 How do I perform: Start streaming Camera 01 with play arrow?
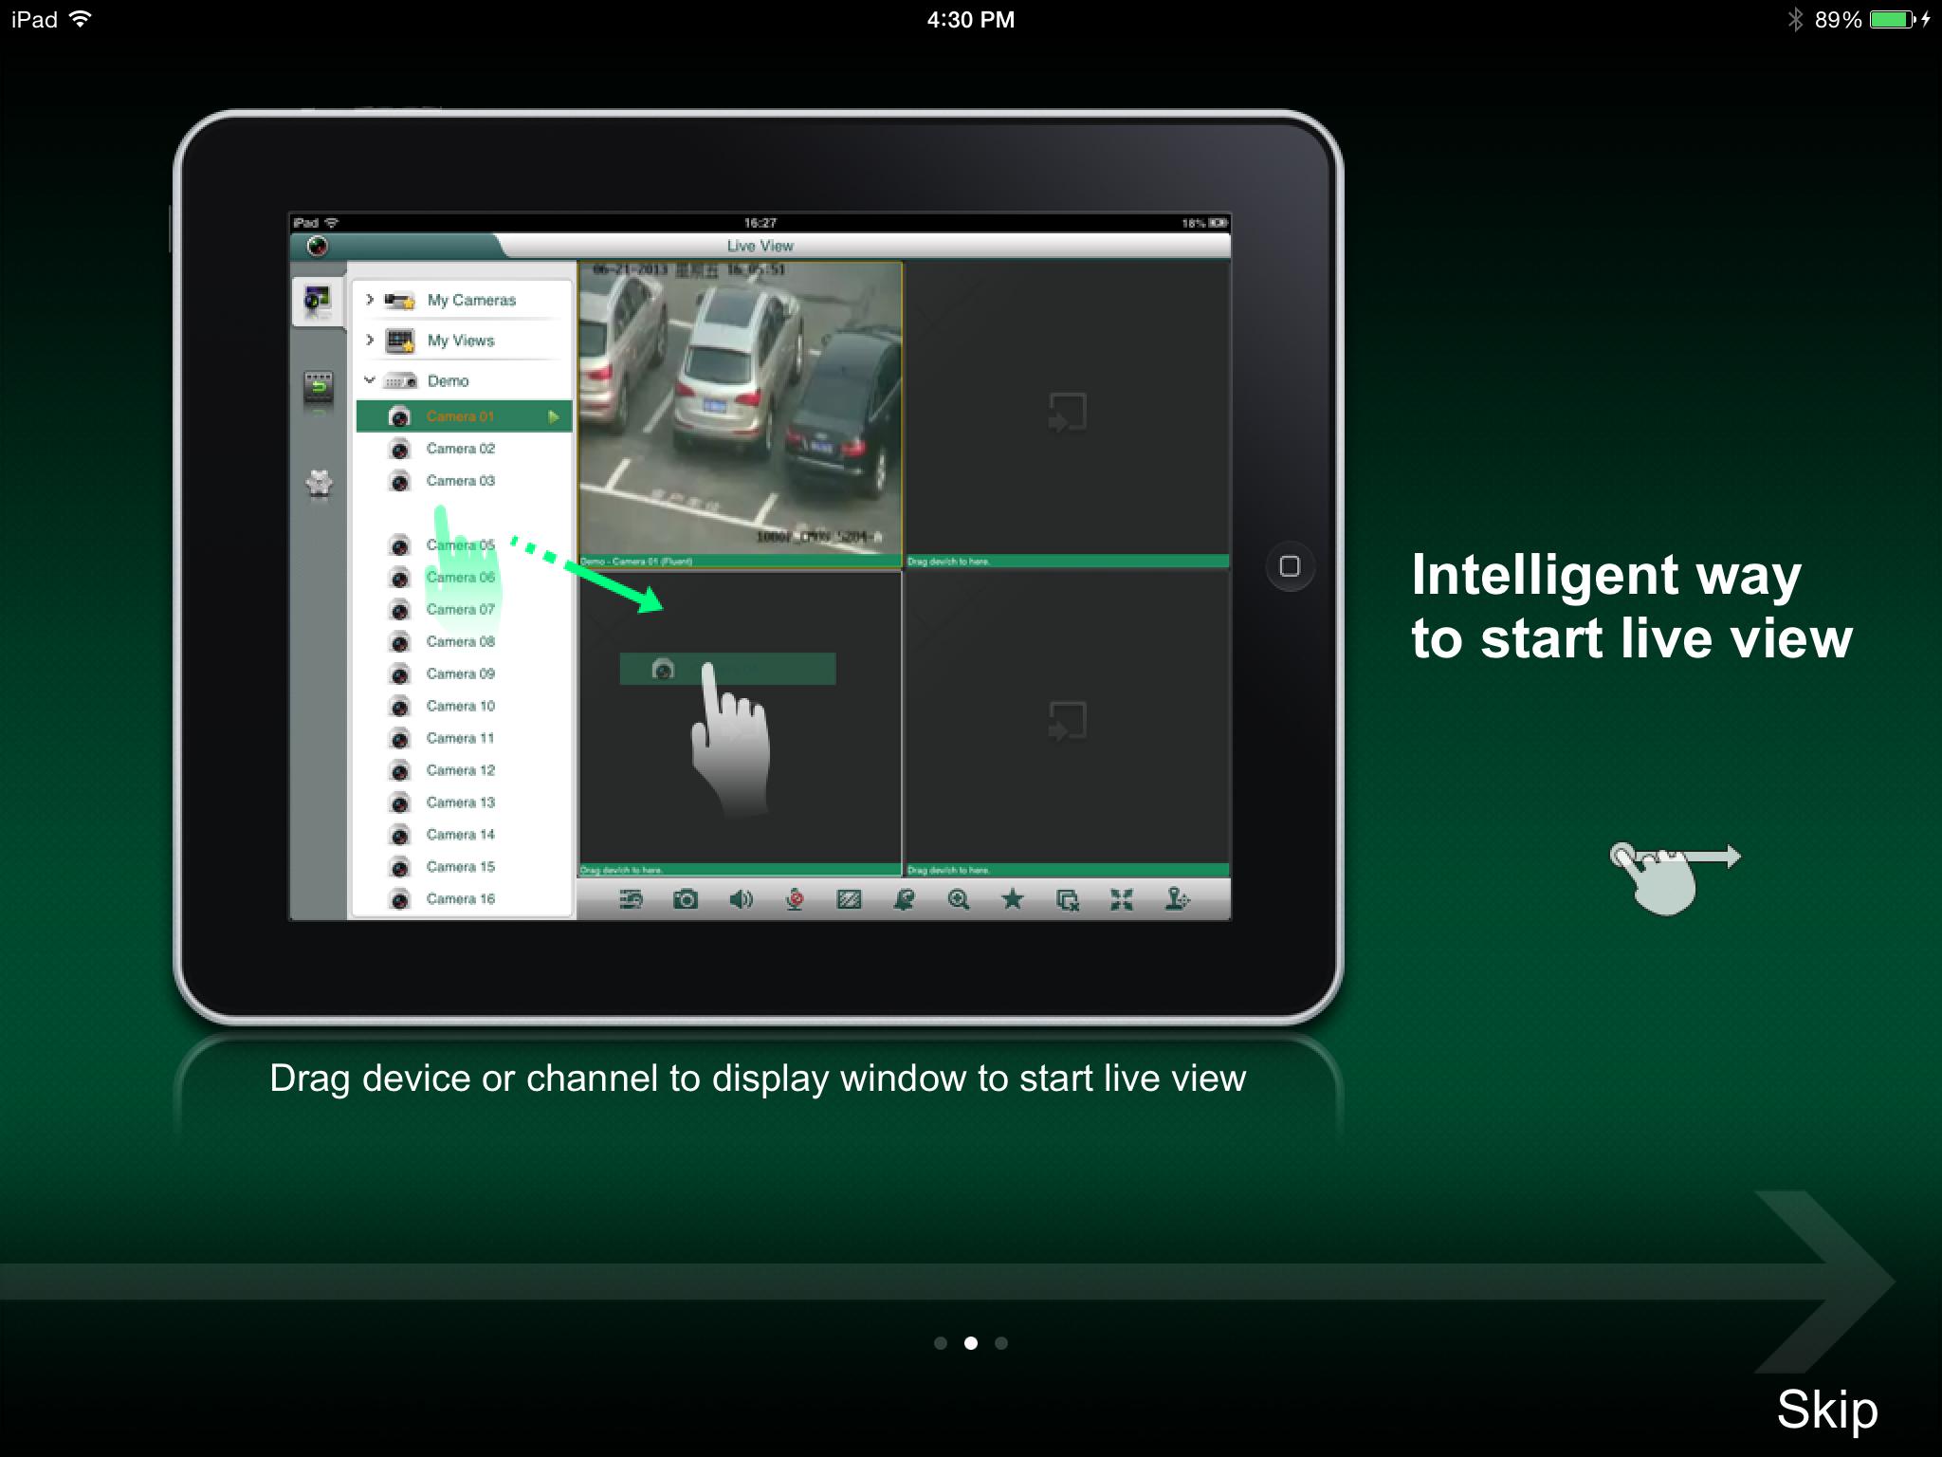[555, 415]
